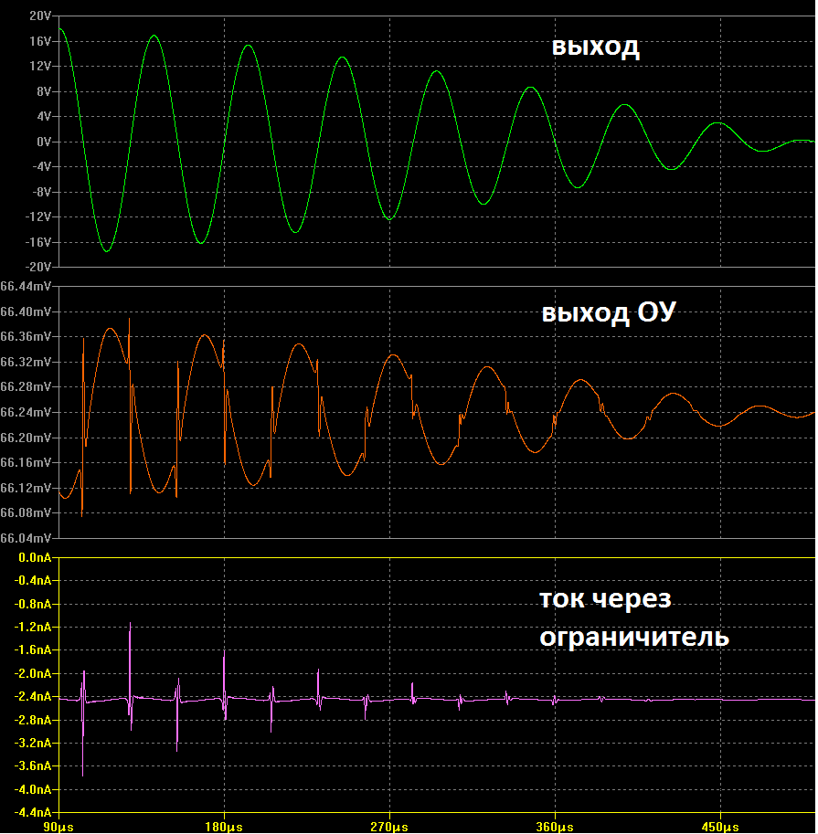Click the -2.0nA axis label

pos(33,674)
